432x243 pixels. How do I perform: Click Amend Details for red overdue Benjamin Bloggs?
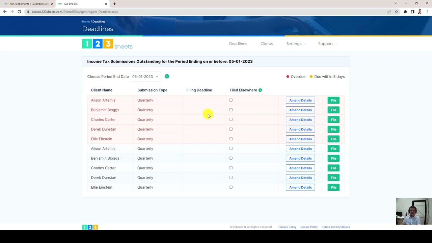300,110
